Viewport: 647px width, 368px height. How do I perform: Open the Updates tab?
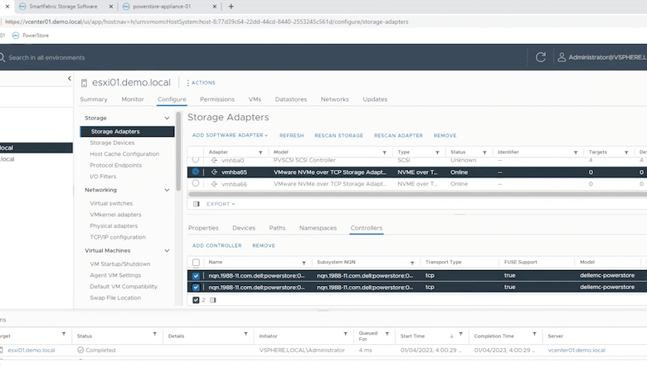click(375, 99)
